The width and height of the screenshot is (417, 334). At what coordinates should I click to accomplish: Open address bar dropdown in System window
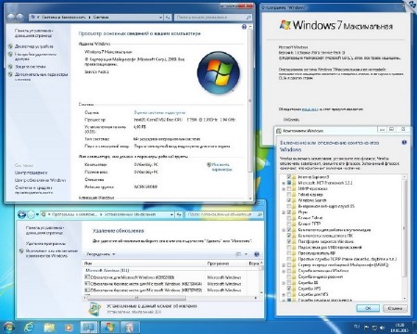click(x=160, y=18)
